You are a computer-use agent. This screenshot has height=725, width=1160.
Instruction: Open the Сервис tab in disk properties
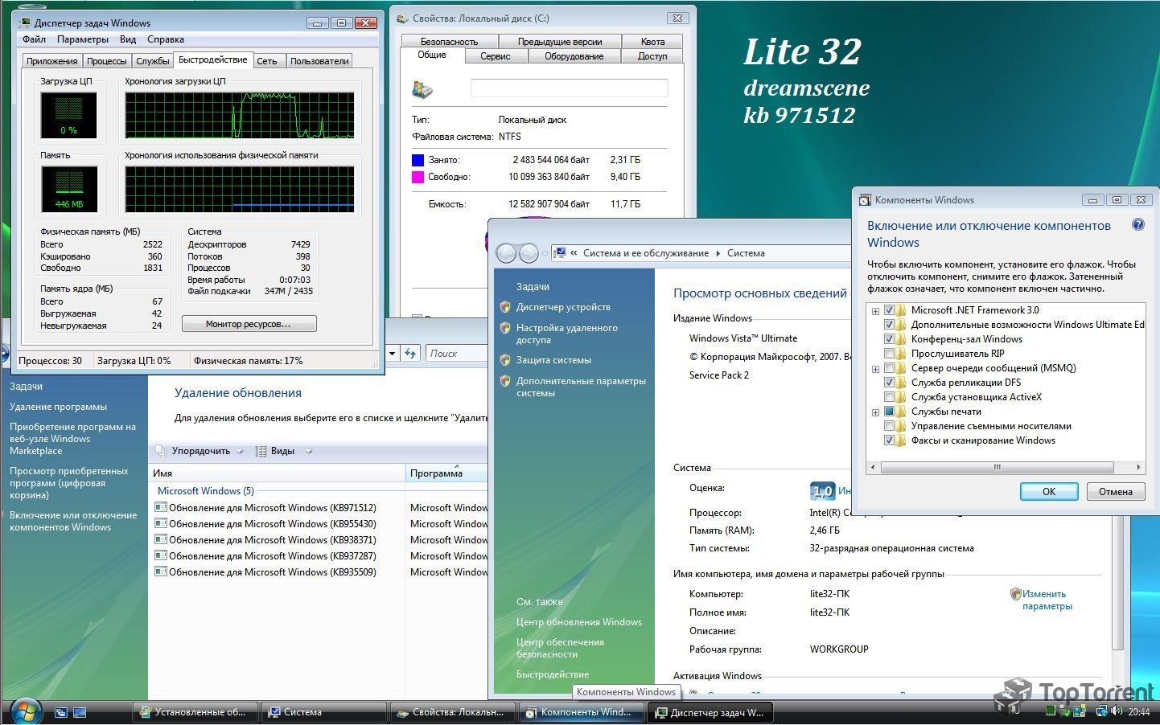(x=496, y=56)
